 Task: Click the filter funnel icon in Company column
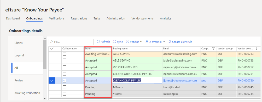click(x=213, y=49)
